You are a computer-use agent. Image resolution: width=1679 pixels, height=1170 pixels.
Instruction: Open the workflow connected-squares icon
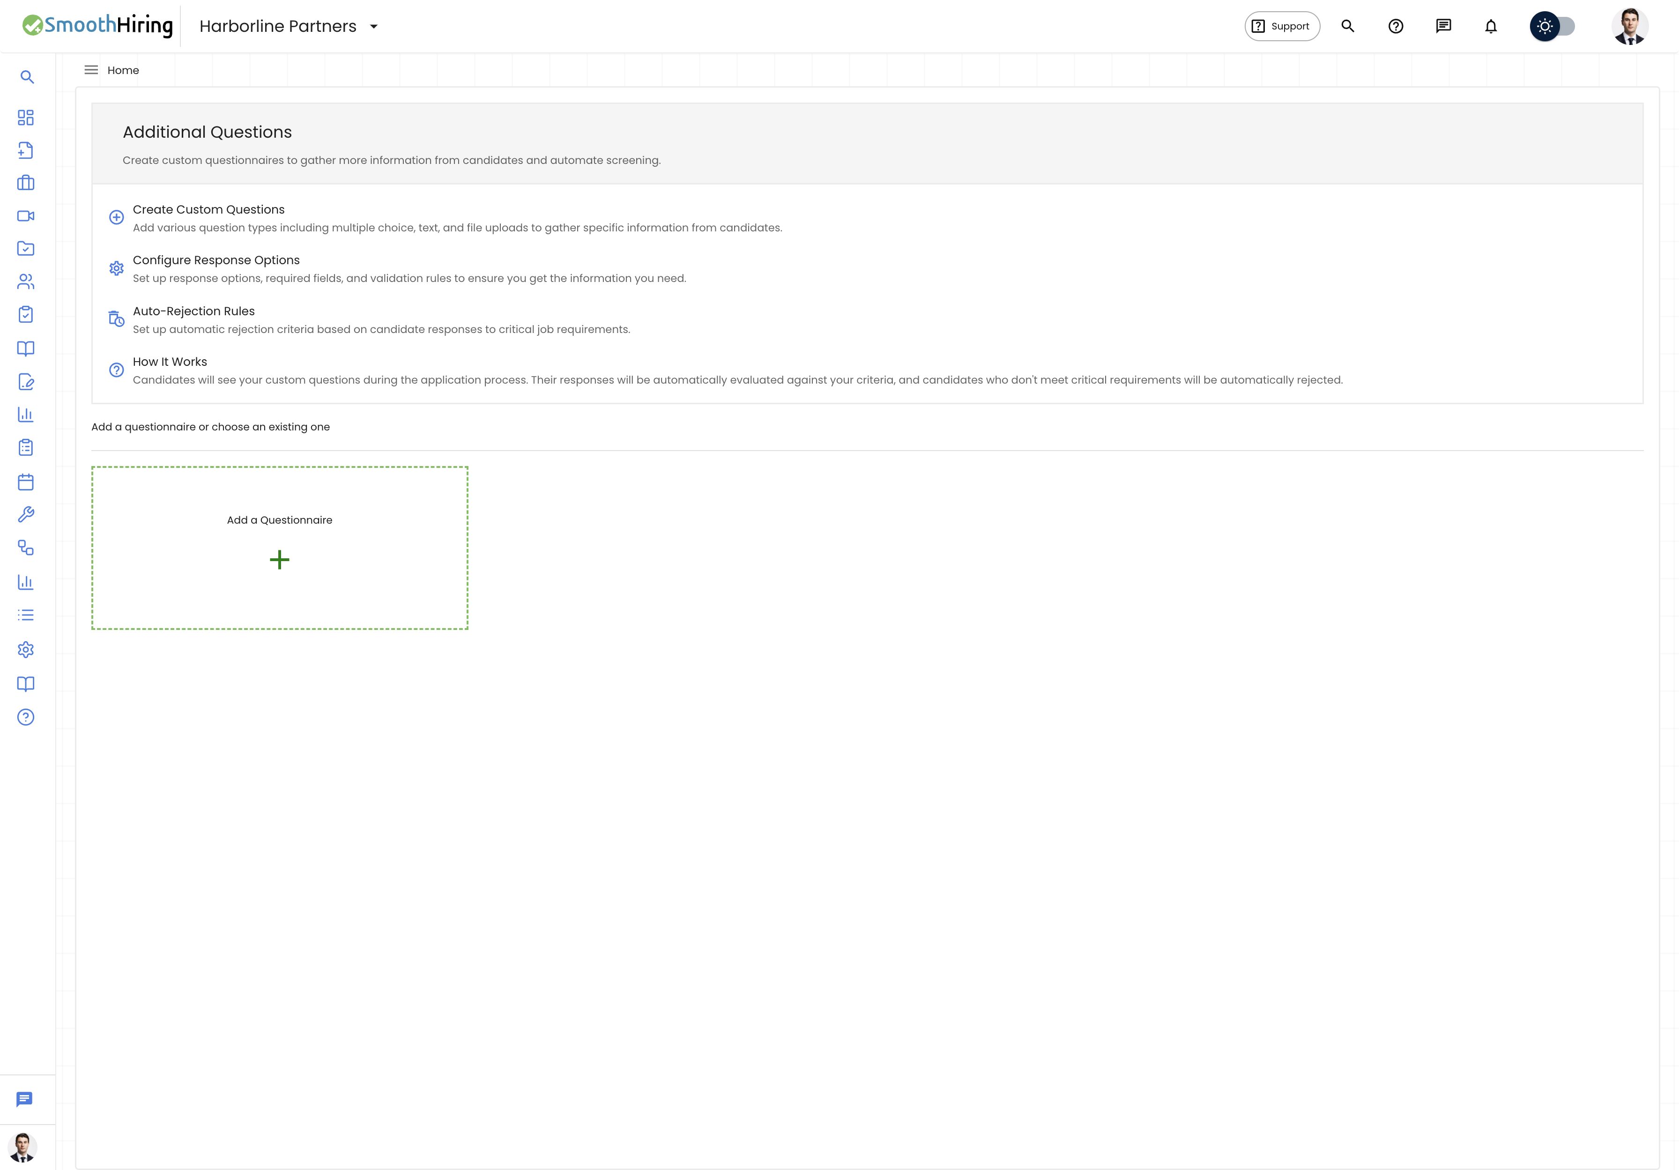[26, 548]
